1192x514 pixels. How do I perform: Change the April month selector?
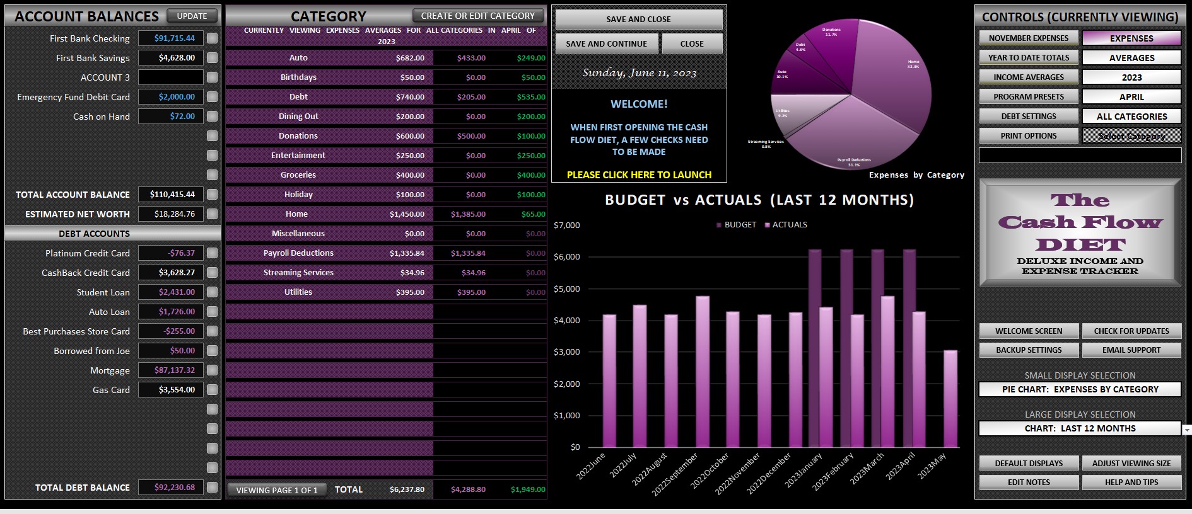tap(1131, 97)
